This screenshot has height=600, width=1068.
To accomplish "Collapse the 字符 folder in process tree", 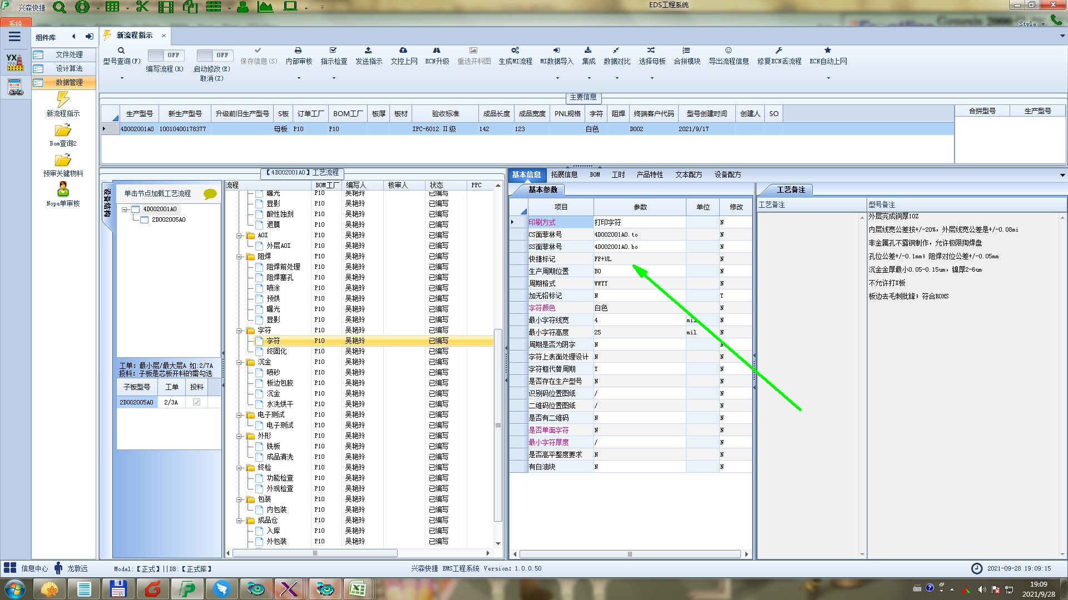I will [x=239, y=331].
